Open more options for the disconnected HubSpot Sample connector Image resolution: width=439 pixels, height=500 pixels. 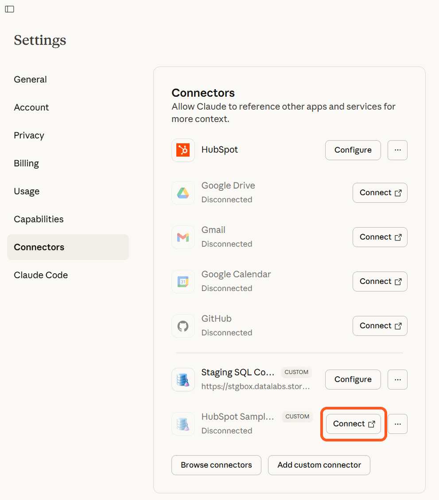(x=397, y=424)
